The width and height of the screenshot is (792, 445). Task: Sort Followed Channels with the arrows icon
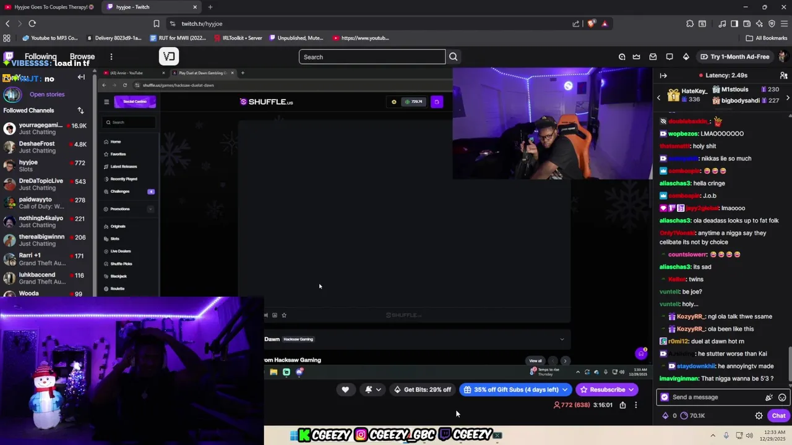80,110
